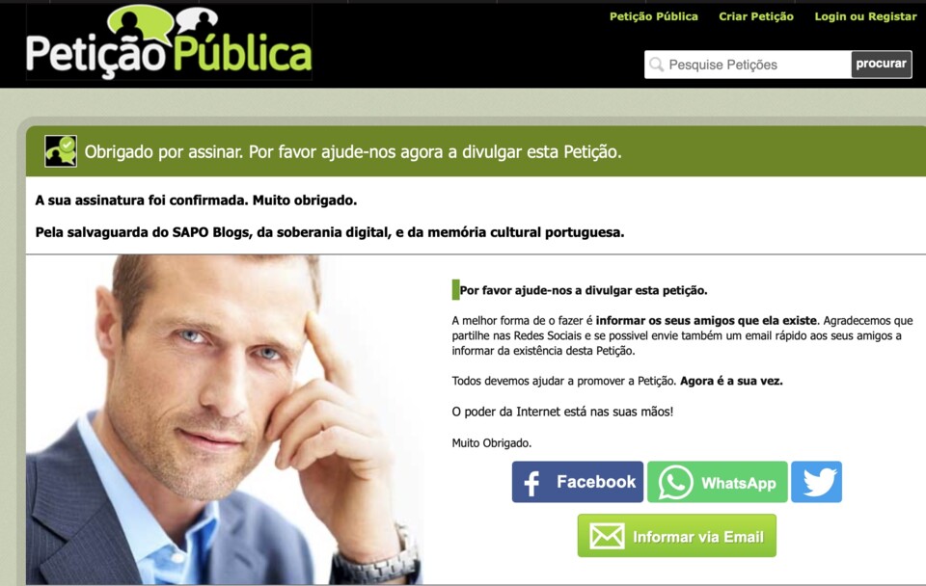926x586 pixels.
Task: Share petition on Facebook
Action: pyautogui.click(x=577, y=482)
